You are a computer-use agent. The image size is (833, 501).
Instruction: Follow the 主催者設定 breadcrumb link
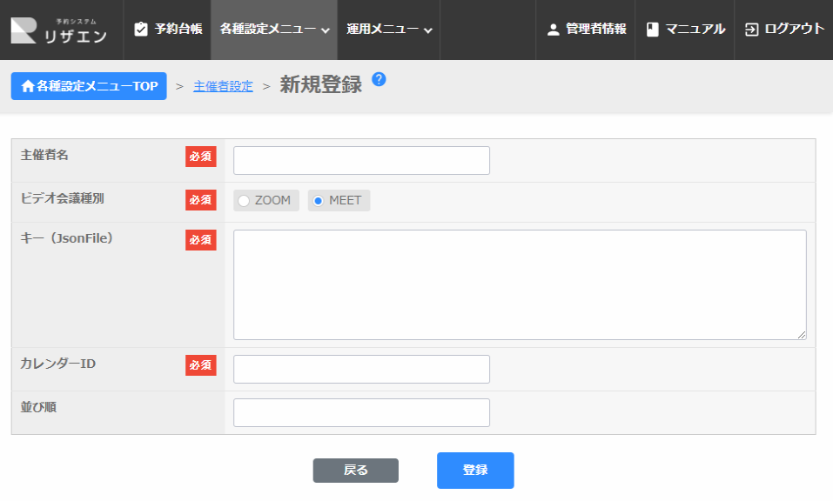(223, 86)
